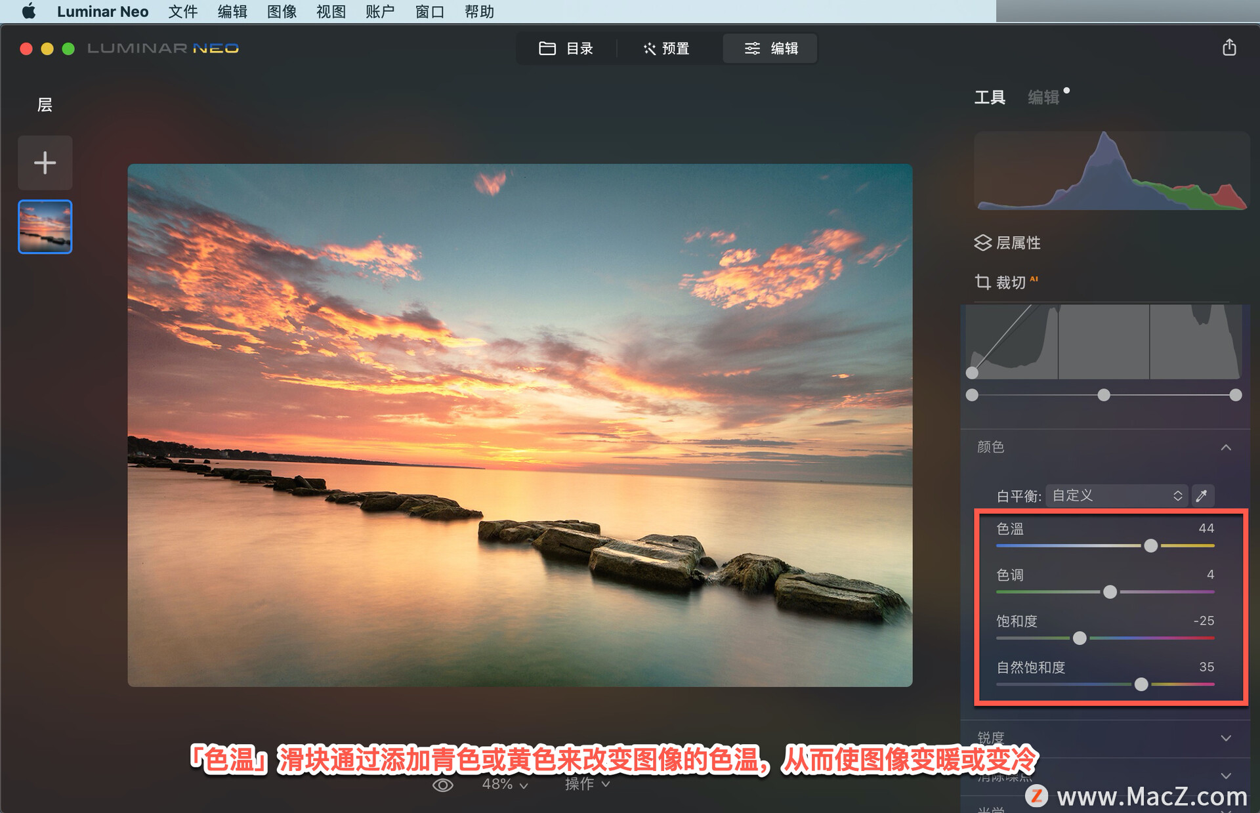This screenshot has height=813, width=1260.
Task: Open the Luminar Neo application menu
Action: (x=102, y=11)
